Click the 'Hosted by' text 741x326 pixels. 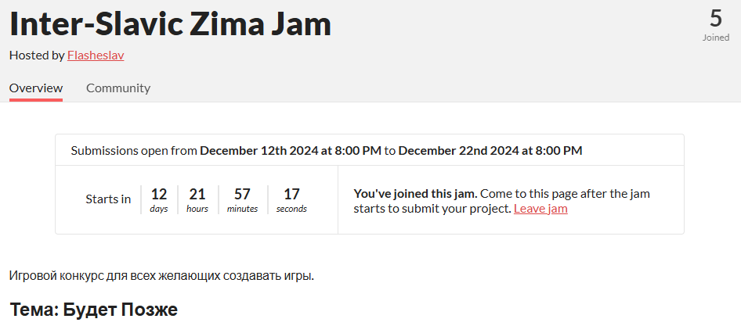pos(37,56)
